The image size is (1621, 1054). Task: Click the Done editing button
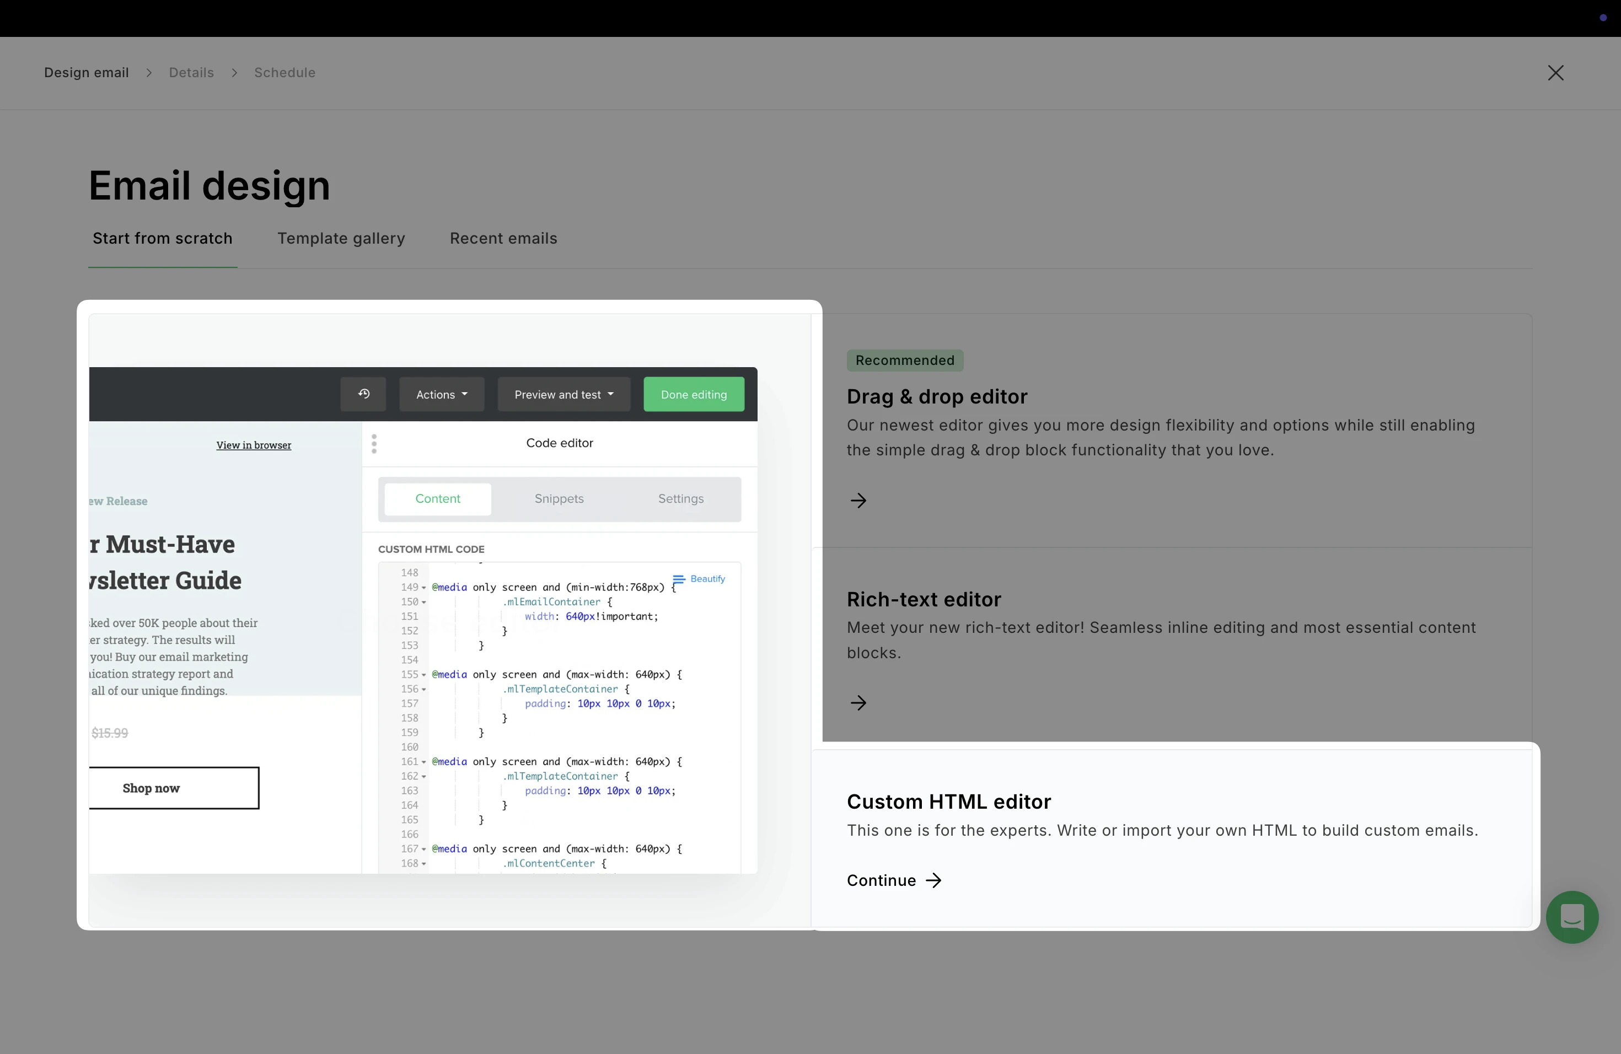tap(694, 394)
